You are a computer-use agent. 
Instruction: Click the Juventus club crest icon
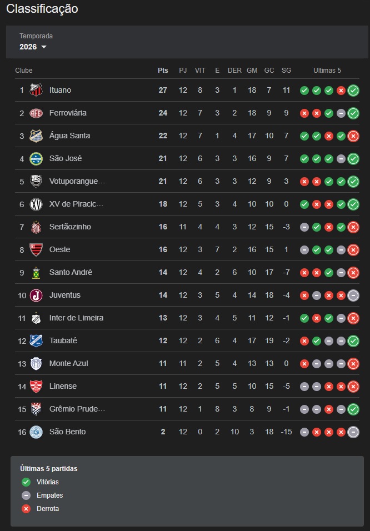36,295
